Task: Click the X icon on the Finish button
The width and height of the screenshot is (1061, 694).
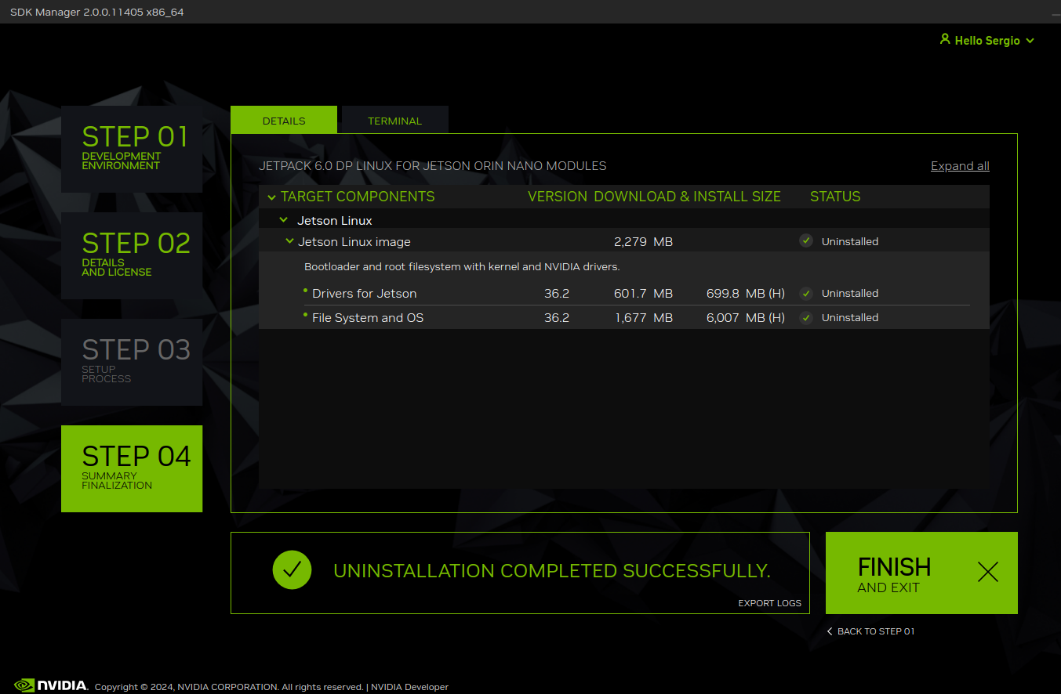Action: [988, 572]
